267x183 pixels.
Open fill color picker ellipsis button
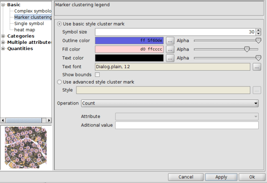170,49
